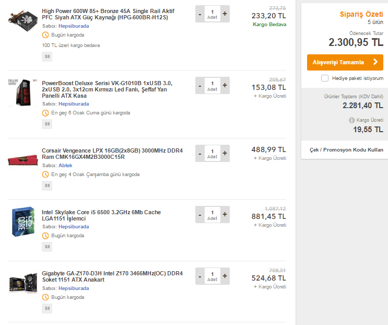This screenshot has height=325, width=388.
Task: Click the High Power power supply thumbnail
Action: point(22,18)
